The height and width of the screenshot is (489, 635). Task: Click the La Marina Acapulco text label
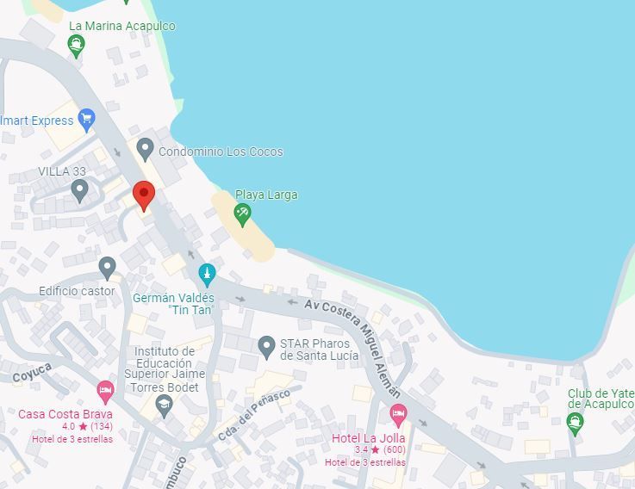(x=122, y=26)
